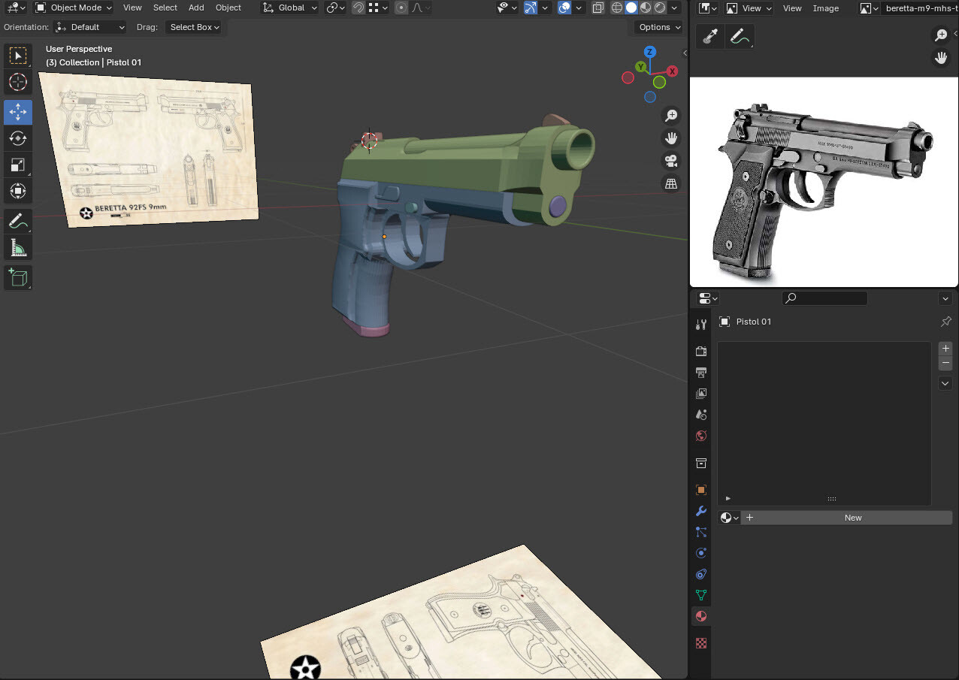Open the Image menu in the image editor
The height and width of the screenshot is (680, 959).
tap(826, 8)
